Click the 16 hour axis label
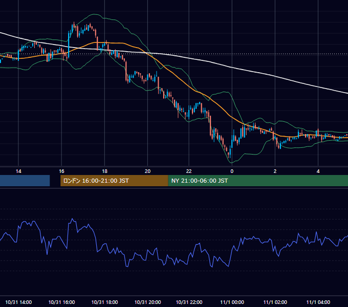 point(61,171)
